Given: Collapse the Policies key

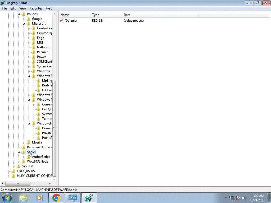Looking at the screenshot, I should point(19,14).
